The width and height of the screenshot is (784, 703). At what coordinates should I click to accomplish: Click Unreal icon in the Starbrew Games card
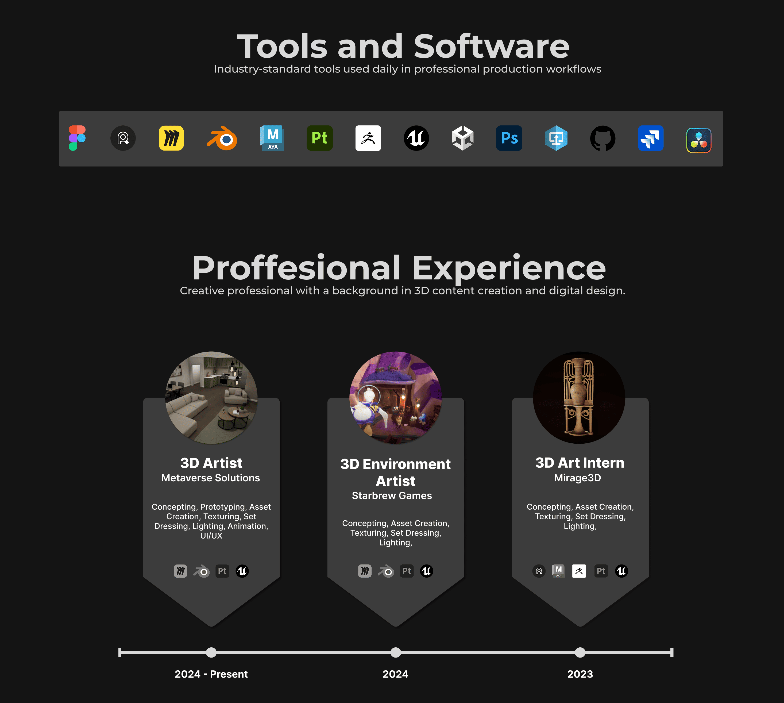(x=427, y=571)
